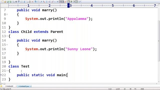Click the horizontal scrollbar thumb

[4, 84]
